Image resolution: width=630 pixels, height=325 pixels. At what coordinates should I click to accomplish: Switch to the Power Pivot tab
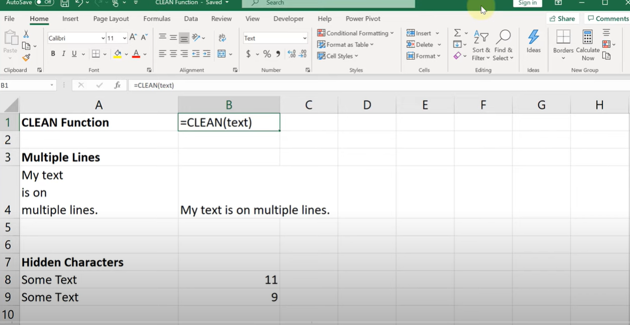click(x=363, y=19)
